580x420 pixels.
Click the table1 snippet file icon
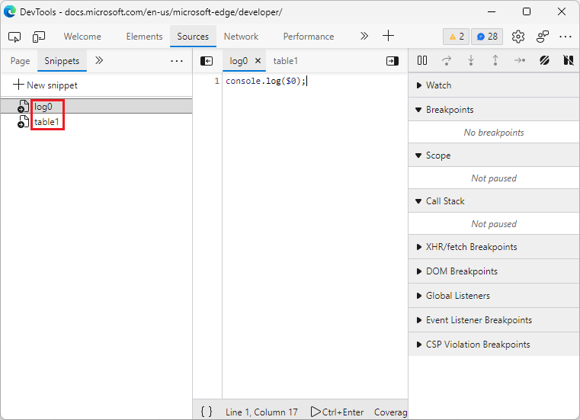(x=23, y=122)
